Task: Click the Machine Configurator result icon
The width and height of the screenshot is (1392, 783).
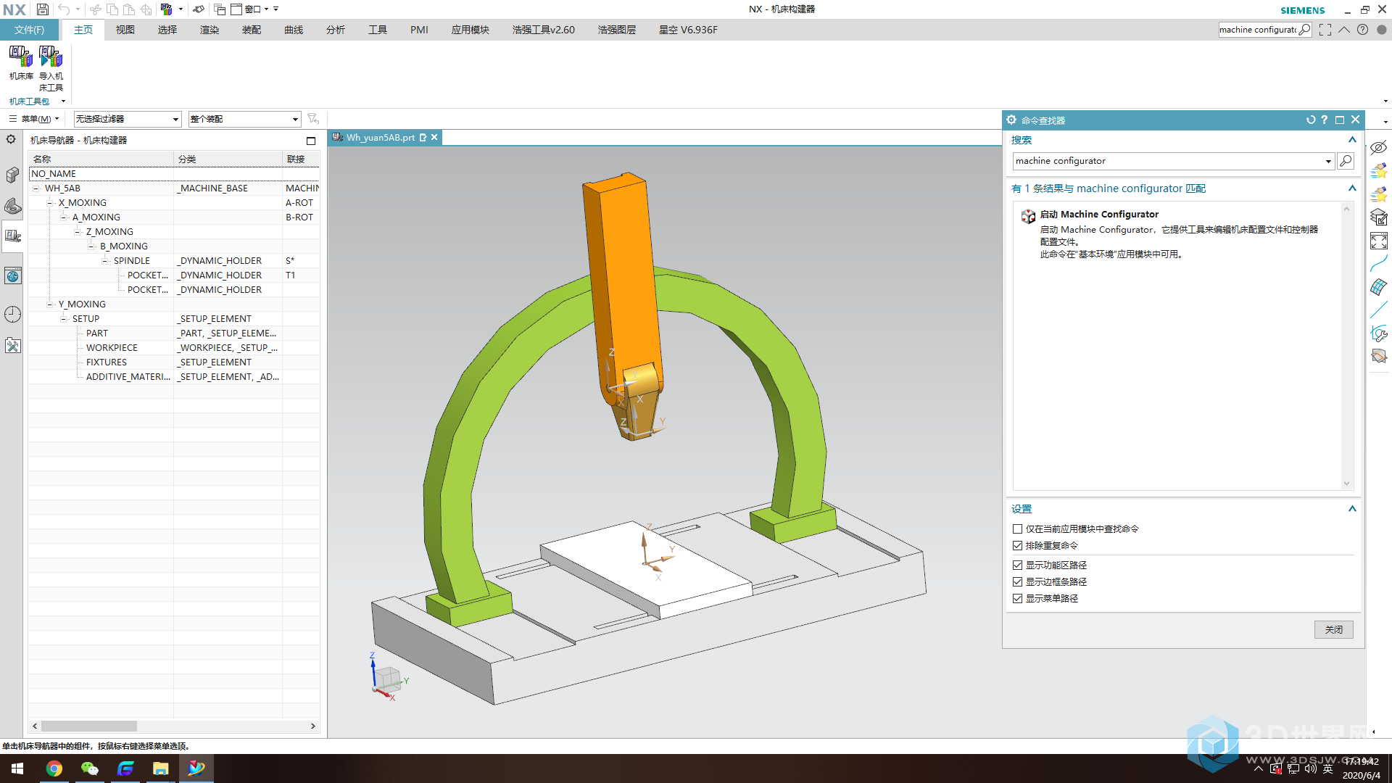Action: (1028, 216)
